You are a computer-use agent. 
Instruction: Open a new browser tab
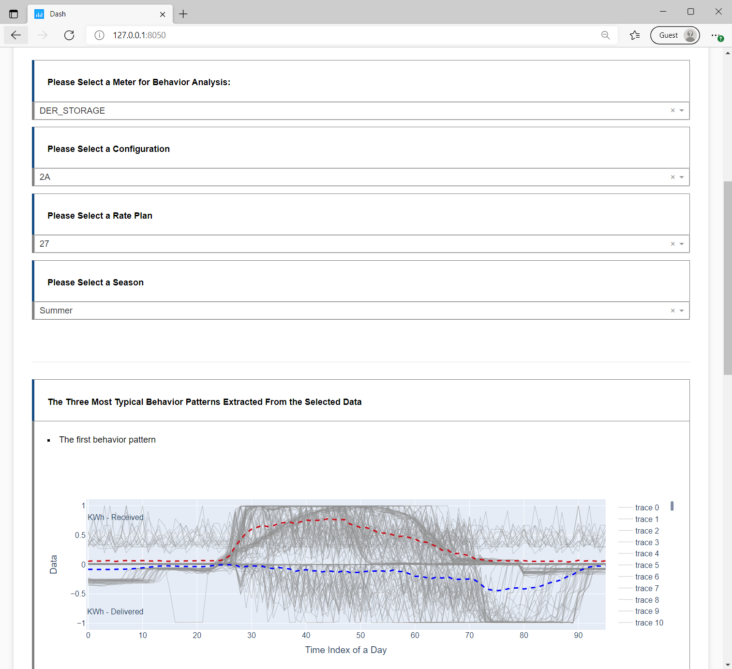(x=183, y=14)
